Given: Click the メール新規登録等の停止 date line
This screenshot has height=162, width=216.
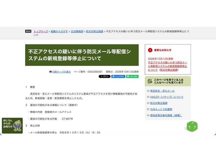Looking at the screenshot, I should (64, 132).
